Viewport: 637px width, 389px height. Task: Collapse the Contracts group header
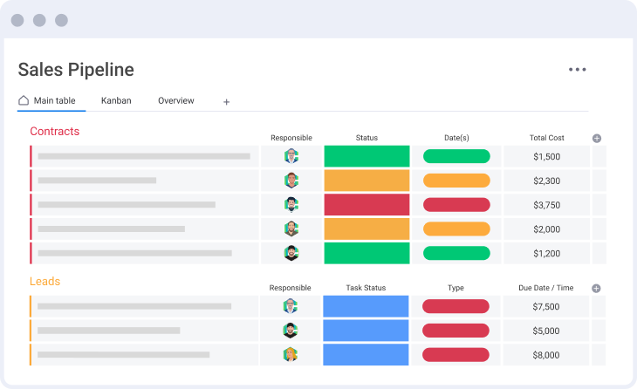coord(54,132)
